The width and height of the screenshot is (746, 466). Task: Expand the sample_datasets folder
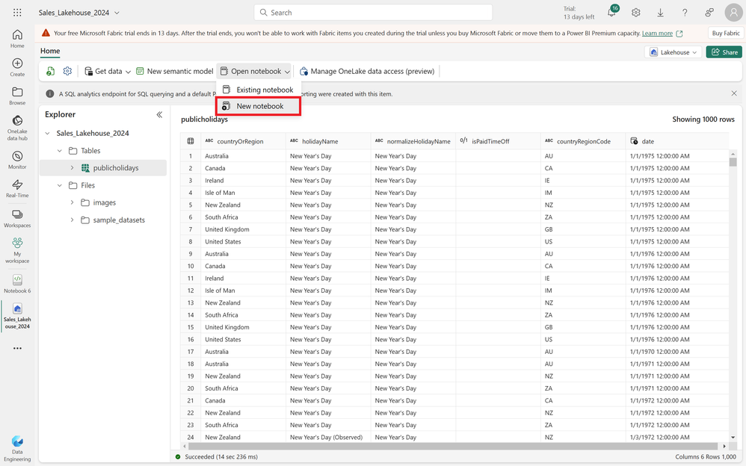[x=72, y=220]
